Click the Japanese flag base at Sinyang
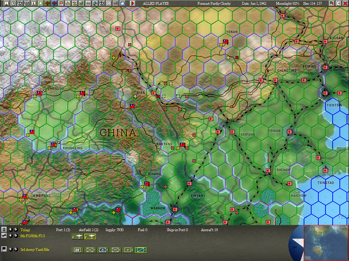This screenshot has width=349, height=261. 189,184
